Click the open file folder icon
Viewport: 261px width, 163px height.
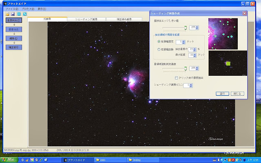coord(7,14)
